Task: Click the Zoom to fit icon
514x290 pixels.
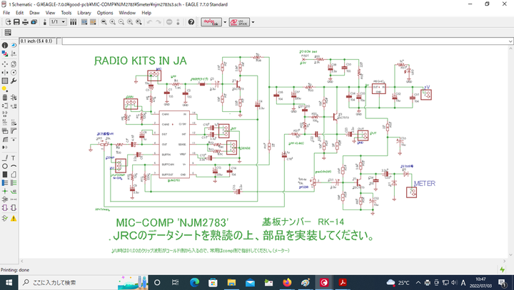Action: tap(104, 22)
